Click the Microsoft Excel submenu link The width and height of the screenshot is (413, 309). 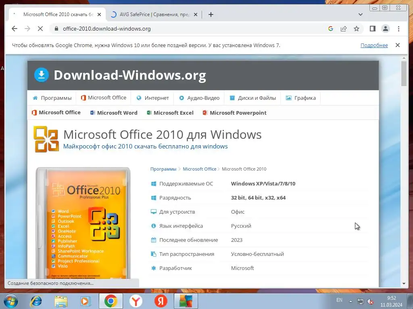pyautogui.click(x=170, y=113)
